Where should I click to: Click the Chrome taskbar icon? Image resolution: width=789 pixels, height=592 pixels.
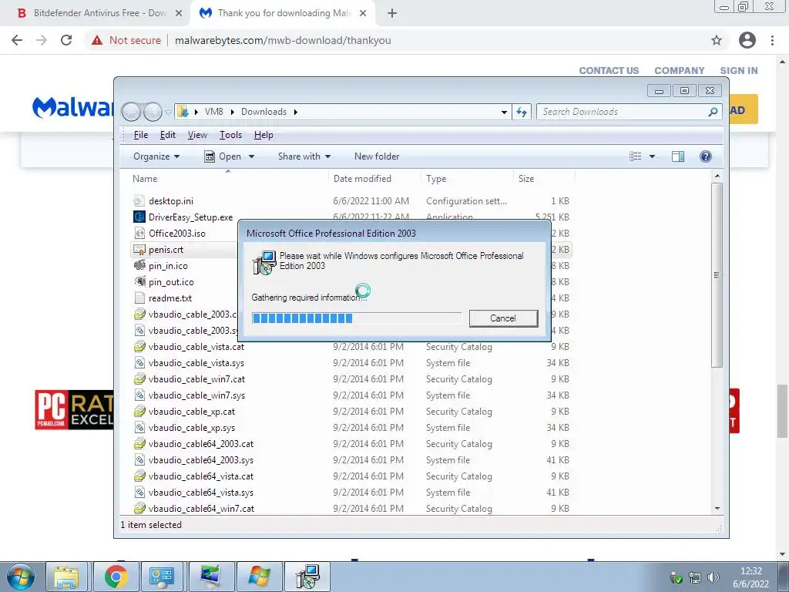(x=116, y=577)
